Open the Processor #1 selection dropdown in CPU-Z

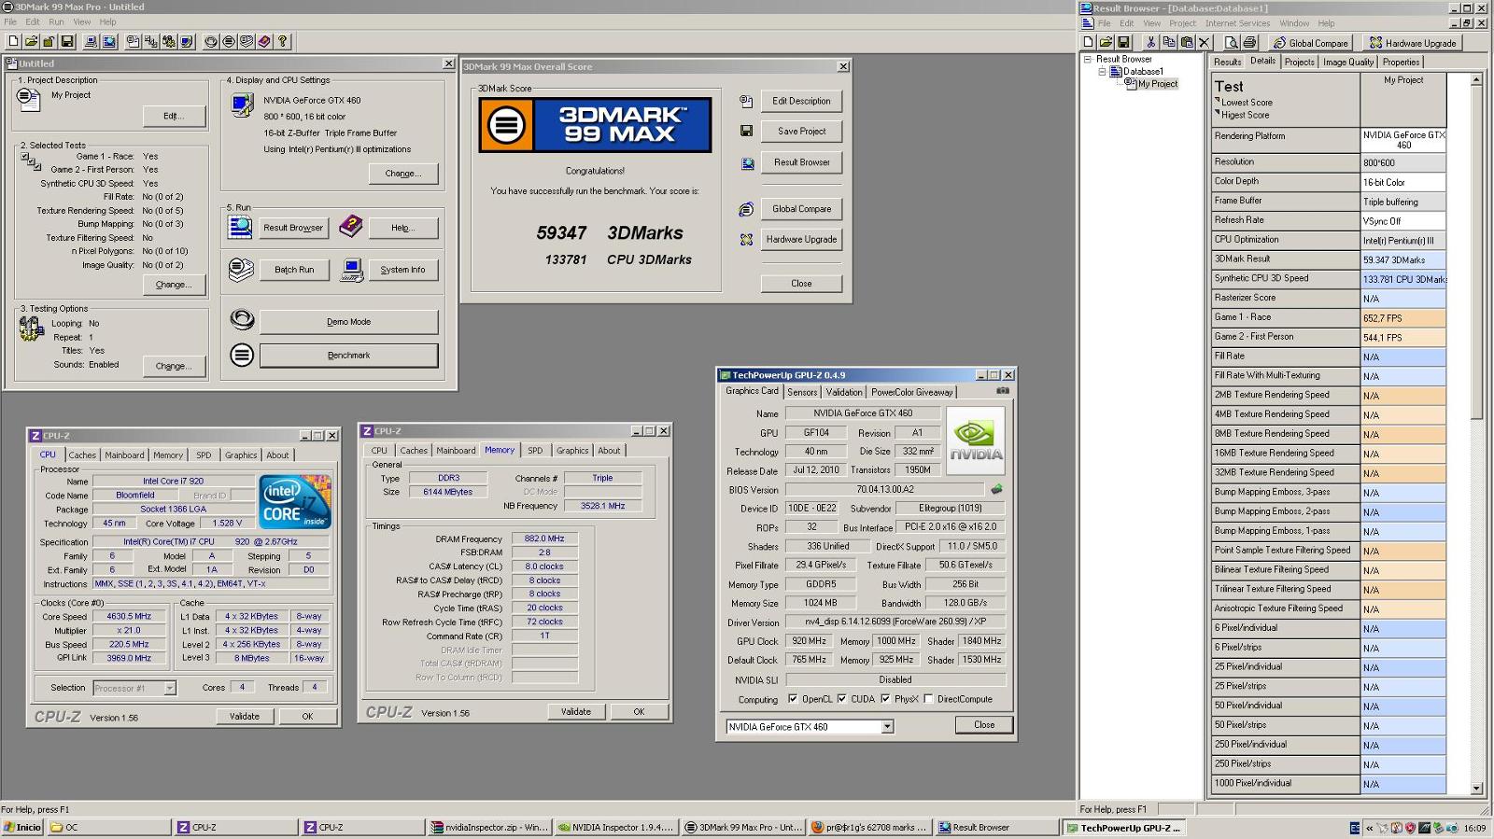(170, 688)
